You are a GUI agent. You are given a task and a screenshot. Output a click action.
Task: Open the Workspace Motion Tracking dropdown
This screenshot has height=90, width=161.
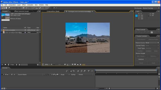coord(151,8)
